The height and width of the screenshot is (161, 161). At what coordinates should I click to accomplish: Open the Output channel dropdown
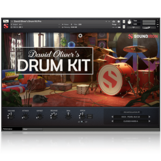coord(59,24)
